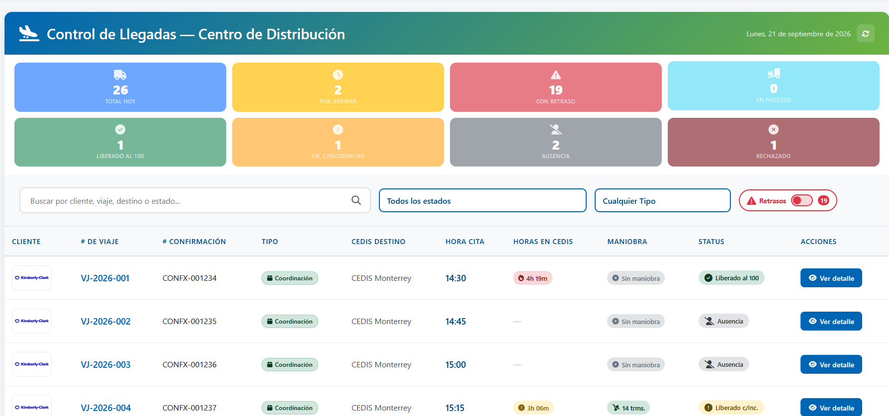Click Kimberly-Clark logo for VJ-2026-003
The image size is (889, 416).
coord(32,364)
